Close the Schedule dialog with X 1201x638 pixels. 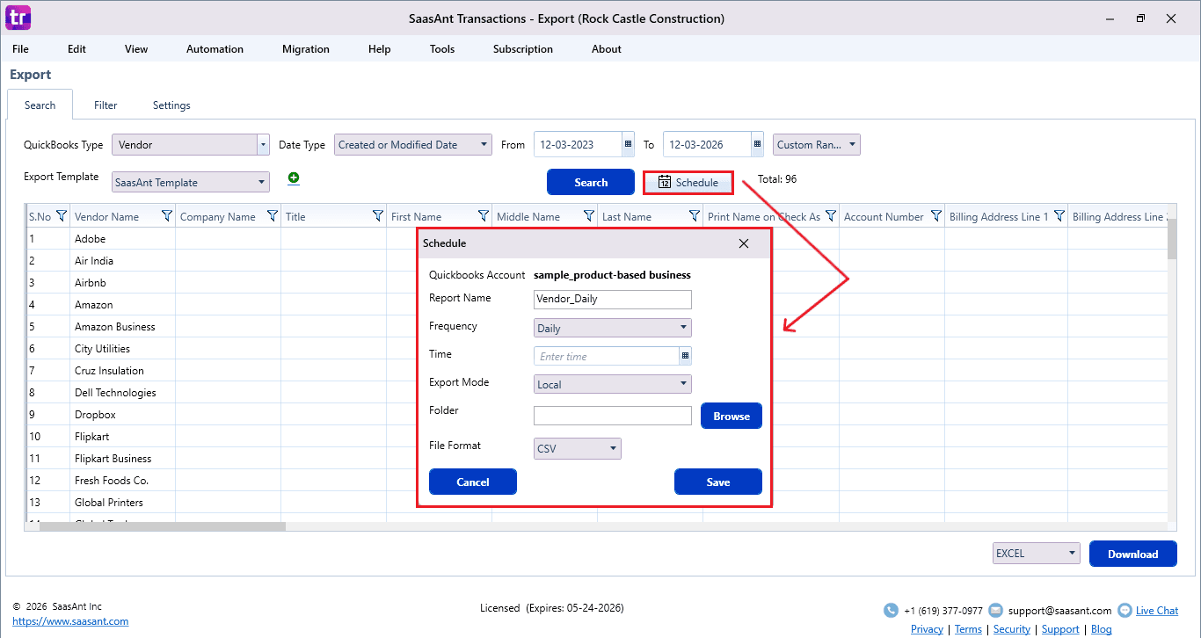click(744, 243)
